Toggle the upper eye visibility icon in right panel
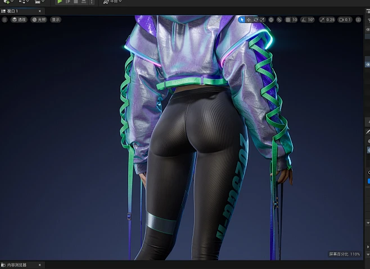This screenshot has height=269, width=370. 368,29
